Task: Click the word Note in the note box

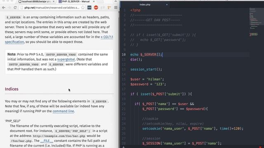Action: tap(12, 54)
